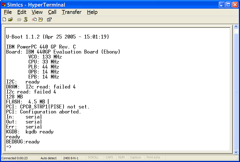This screenshot has width=240, height=162.
Task: Open the Help menu
Action: [92, 12]
